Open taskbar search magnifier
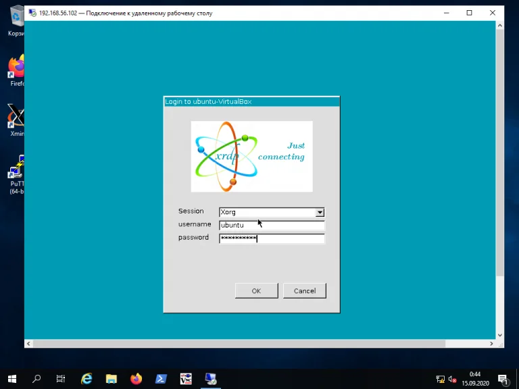 (x=36, y=379)
